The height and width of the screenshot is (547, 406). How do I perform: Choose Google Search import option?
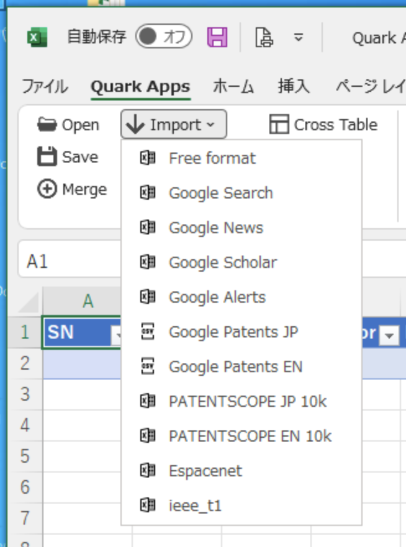pos(241,192)
